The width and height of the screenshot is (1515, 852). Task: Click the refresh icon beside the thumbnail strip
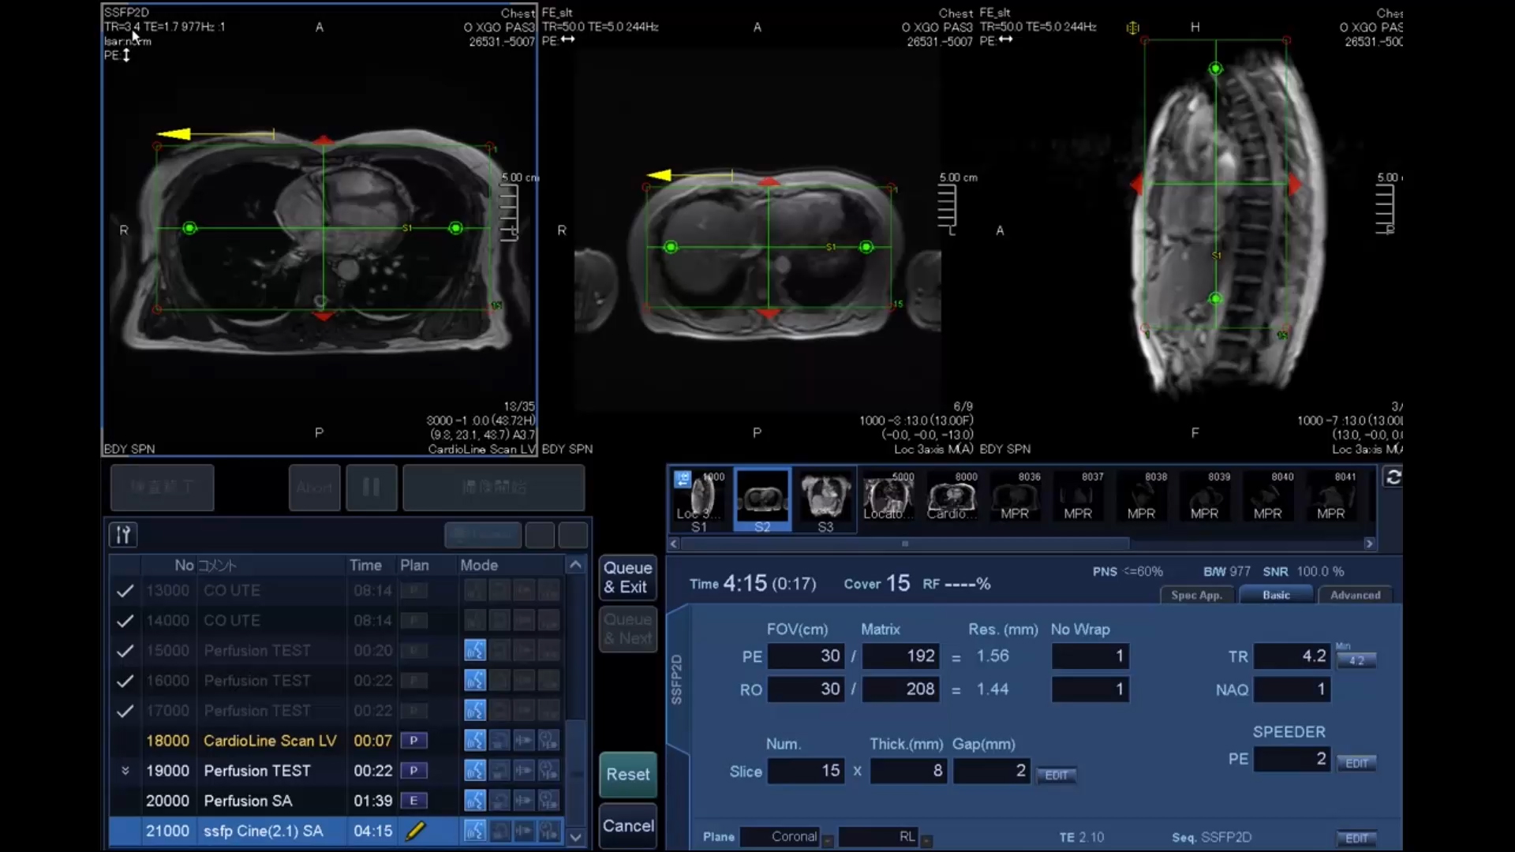(1393, 477)
